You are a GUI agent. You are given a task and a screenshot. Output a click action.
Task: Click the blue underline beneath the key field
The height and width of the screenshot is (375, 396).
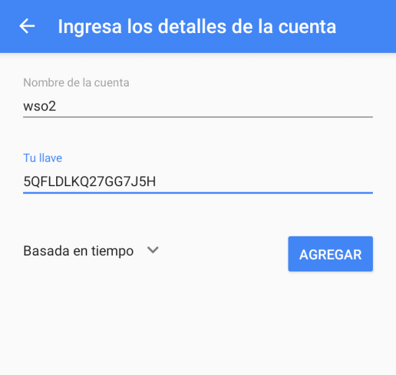click(198, 193)
